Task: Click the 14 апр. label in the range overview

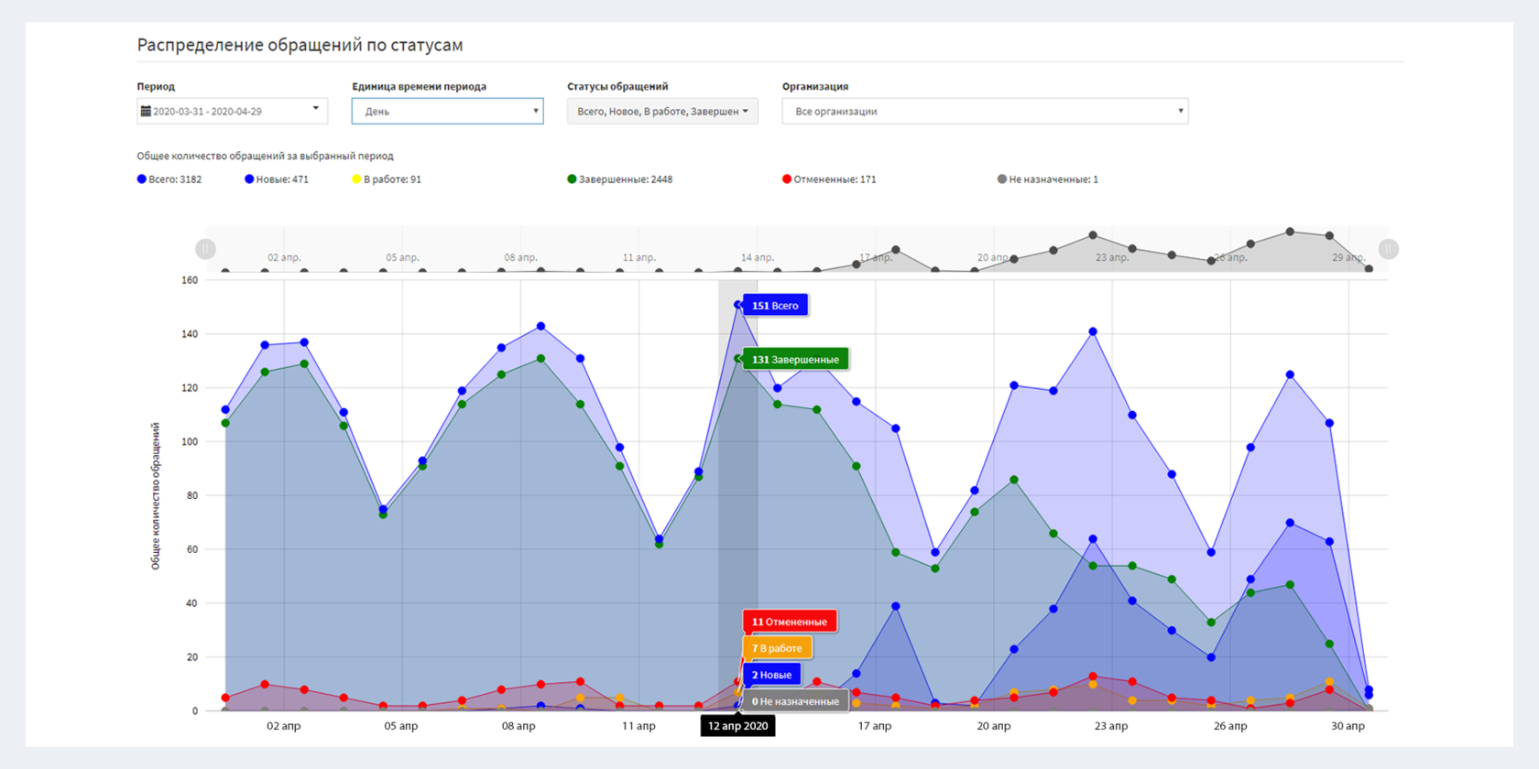Action: [758, 257]
